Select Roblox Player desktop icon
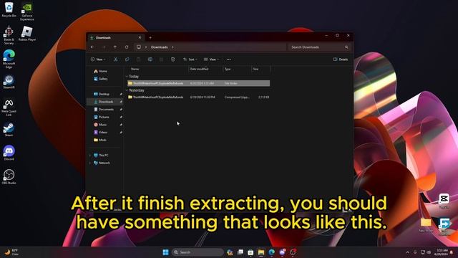Screen dimensions: 458x258 coord(27,34)
